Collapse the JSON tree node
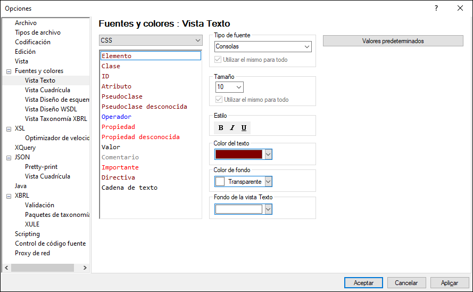This screenshot has width=473, height=292. pyautogui.click(x=9, y=157)
